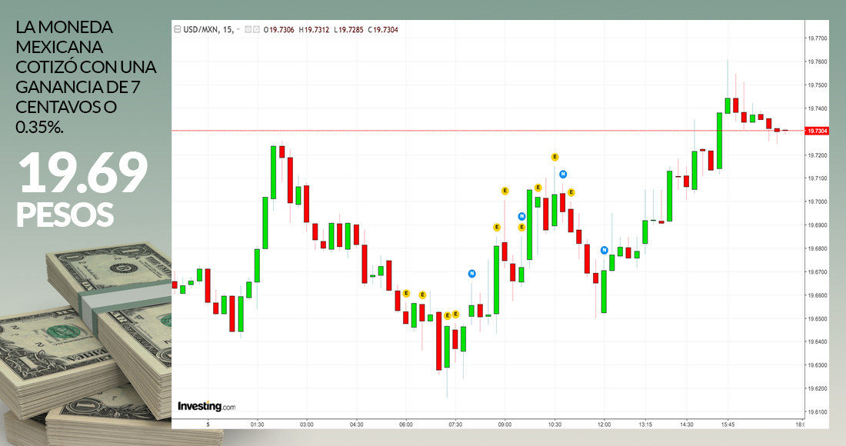
Task: Click the opening price value O19.7306
Action: pos(281,29)
